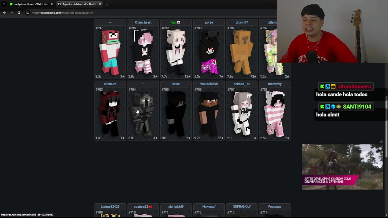Open Nawwaaf profile link
This screenshot has height=218, width=388.
pyautogui.click(x=209, y=206)
